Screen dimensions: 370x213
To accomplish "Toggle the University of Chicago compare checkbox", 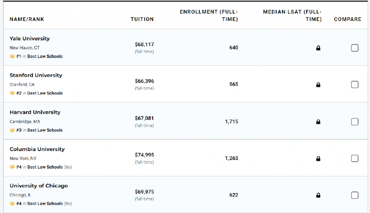I will (x=355, y=195).
